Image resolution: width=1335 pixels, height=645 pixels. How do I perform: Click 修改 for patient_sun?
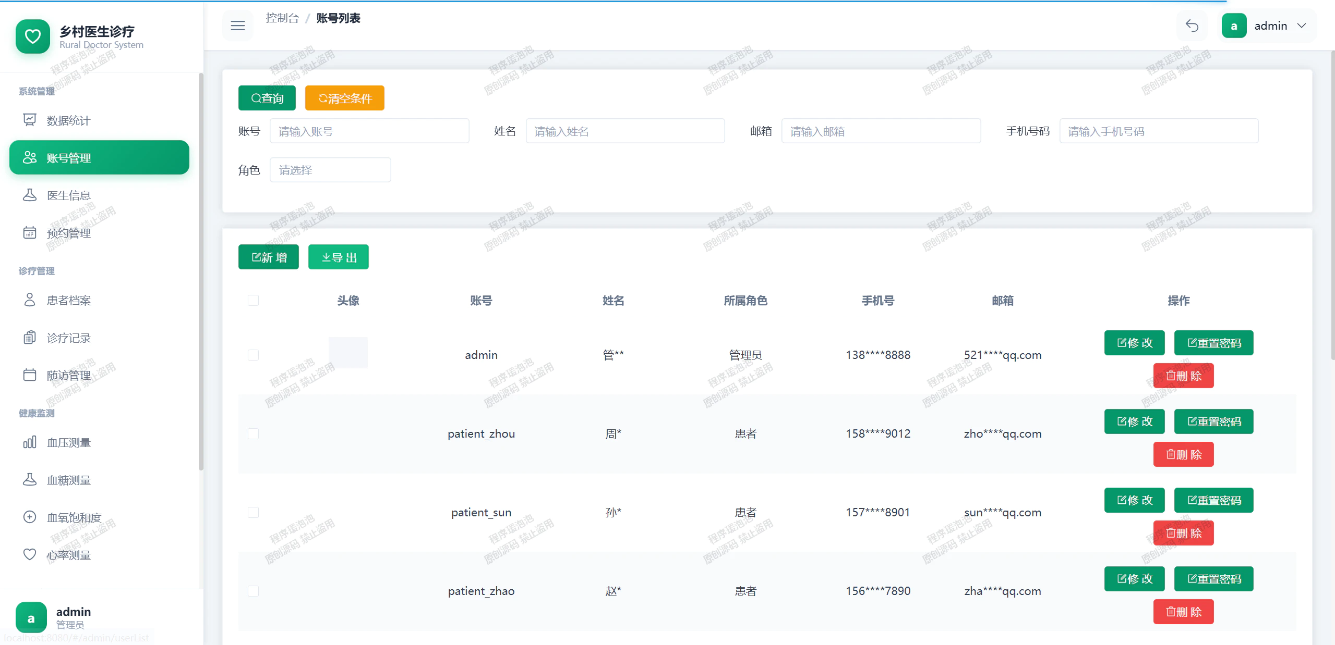pyautogui.click(x=1135, y=500)
